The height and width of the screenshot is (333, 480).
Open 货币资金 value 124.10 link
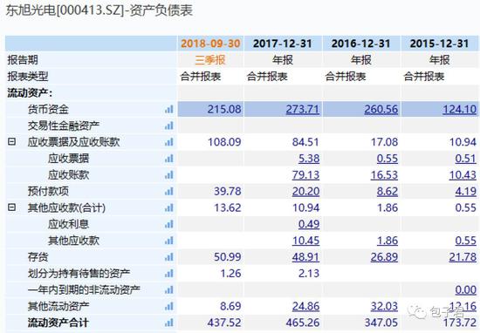pos(459,109)
